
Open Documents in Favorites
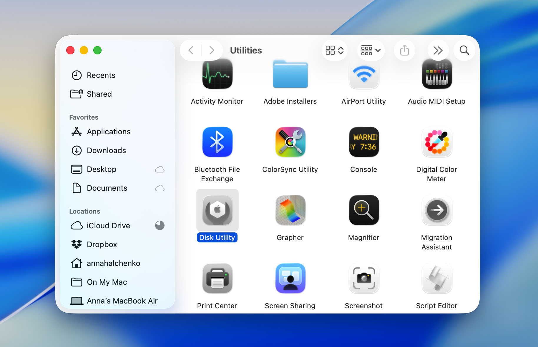point(118,188)
